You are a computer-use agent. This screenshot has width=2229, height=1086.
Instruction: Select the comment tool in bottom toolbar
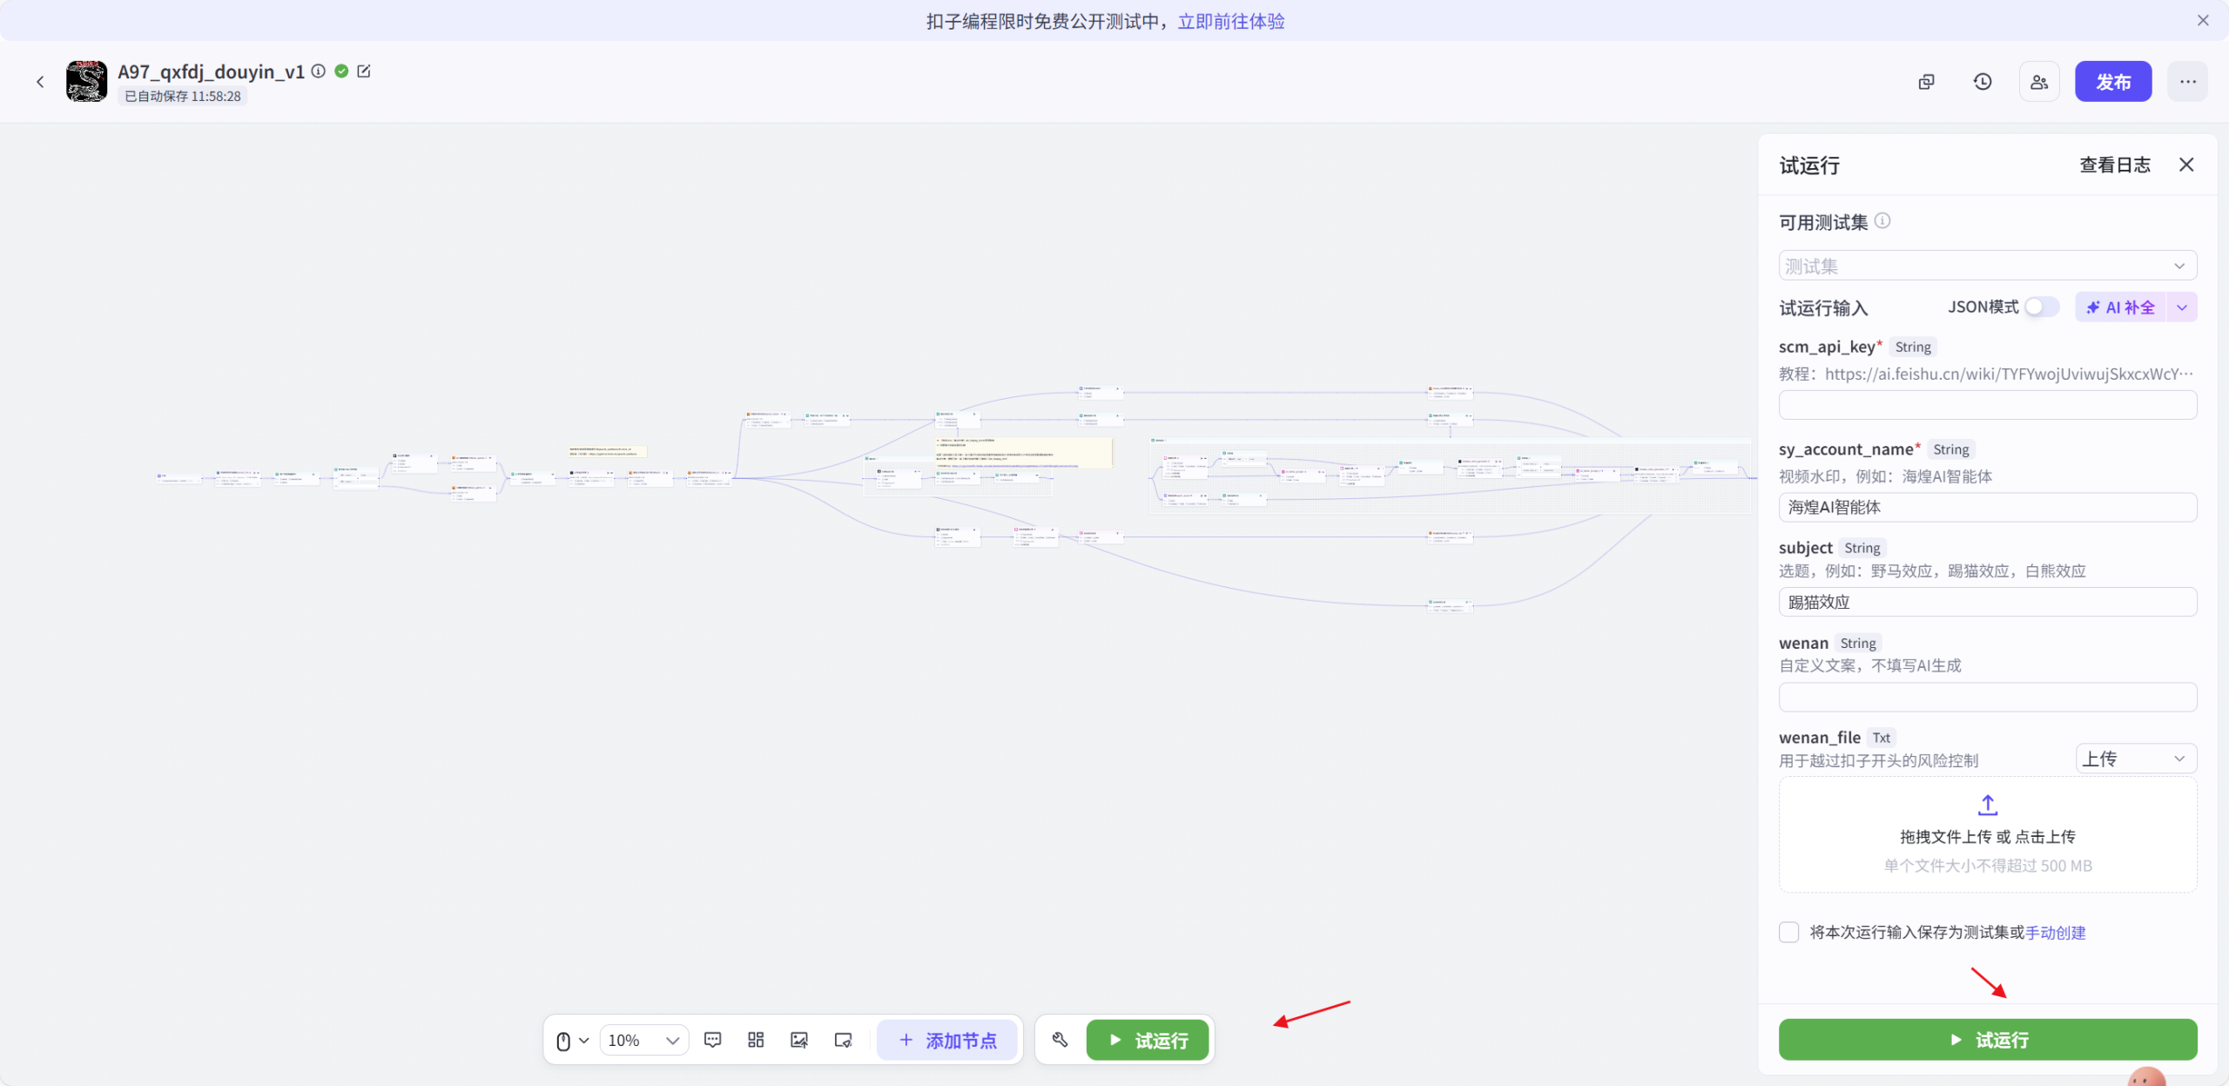pyautogui.click(x=712, y=1039)
